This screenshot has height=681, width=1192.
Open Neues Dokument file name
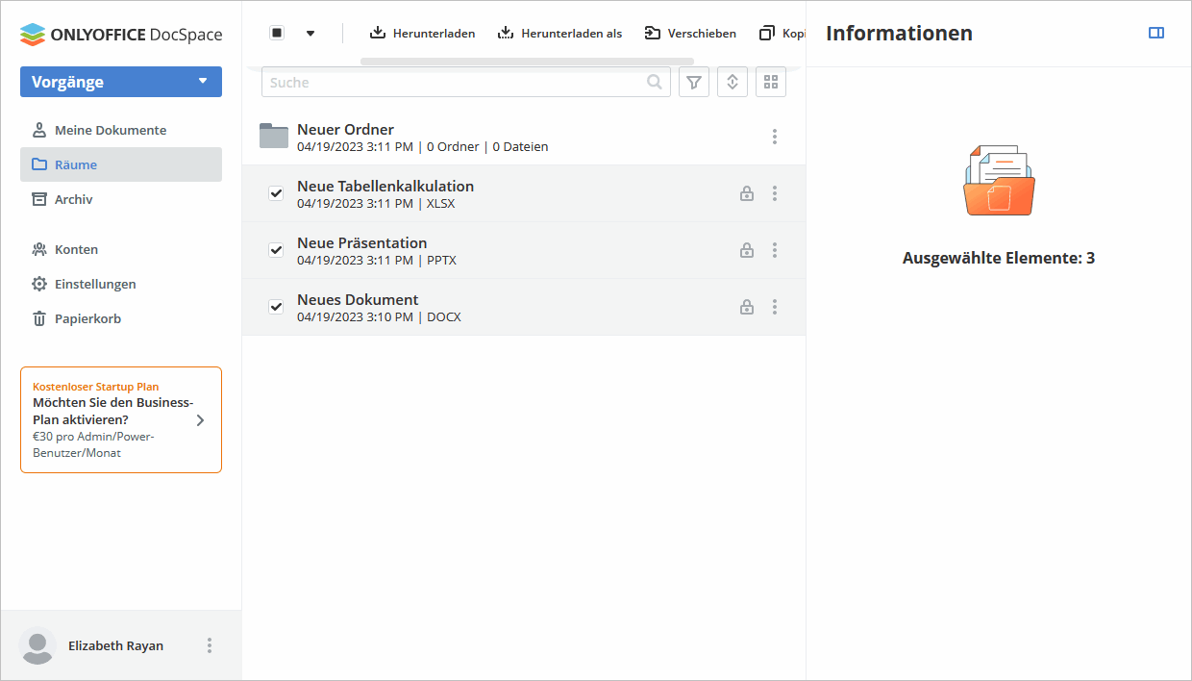pos(358,299)
